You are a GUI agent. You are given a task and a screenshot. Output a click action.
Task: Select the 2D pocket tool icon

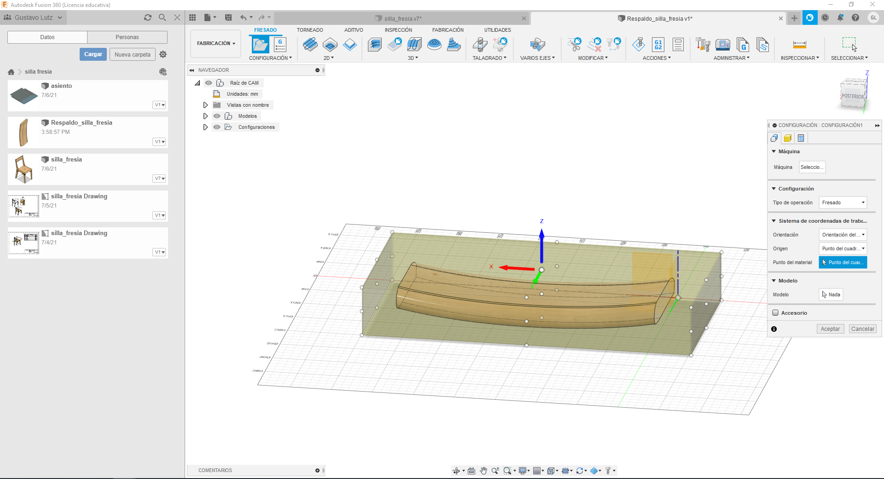(330, 45)
